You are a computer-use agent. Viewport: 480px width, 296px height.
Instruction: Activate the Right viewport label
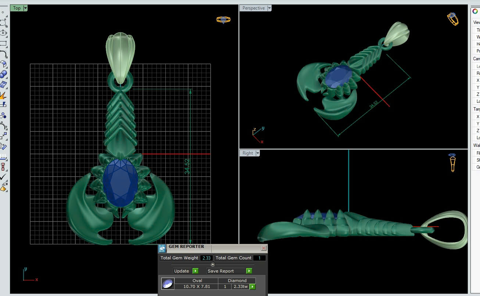click(247, 153)
